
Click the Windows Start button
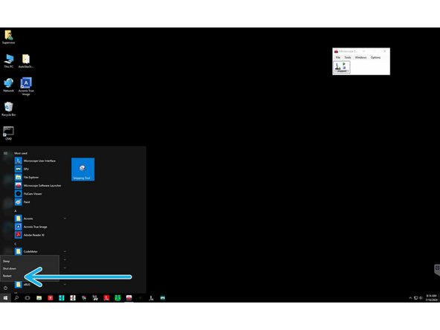tap(5, 298)
